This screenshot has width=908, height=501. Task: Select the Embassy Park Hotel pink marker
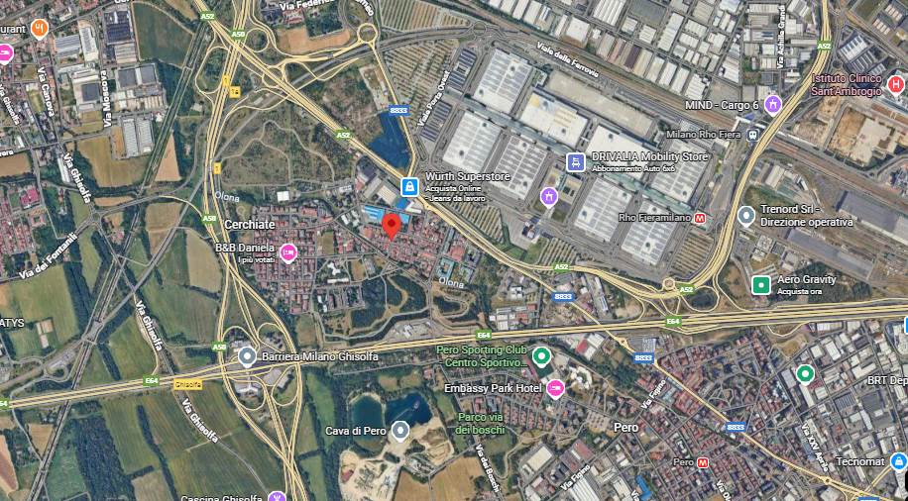pos(555,388)
